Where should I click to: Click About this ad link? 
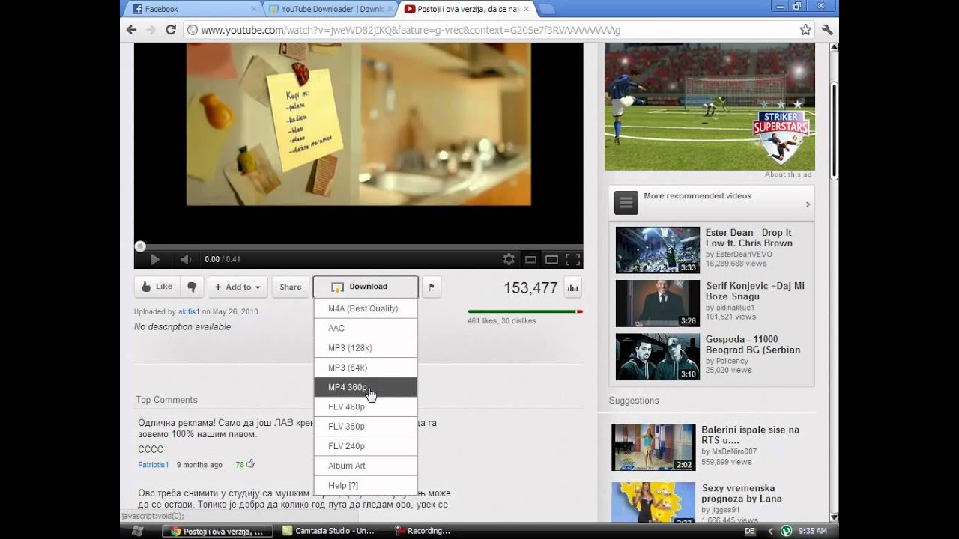click(788, 174)
